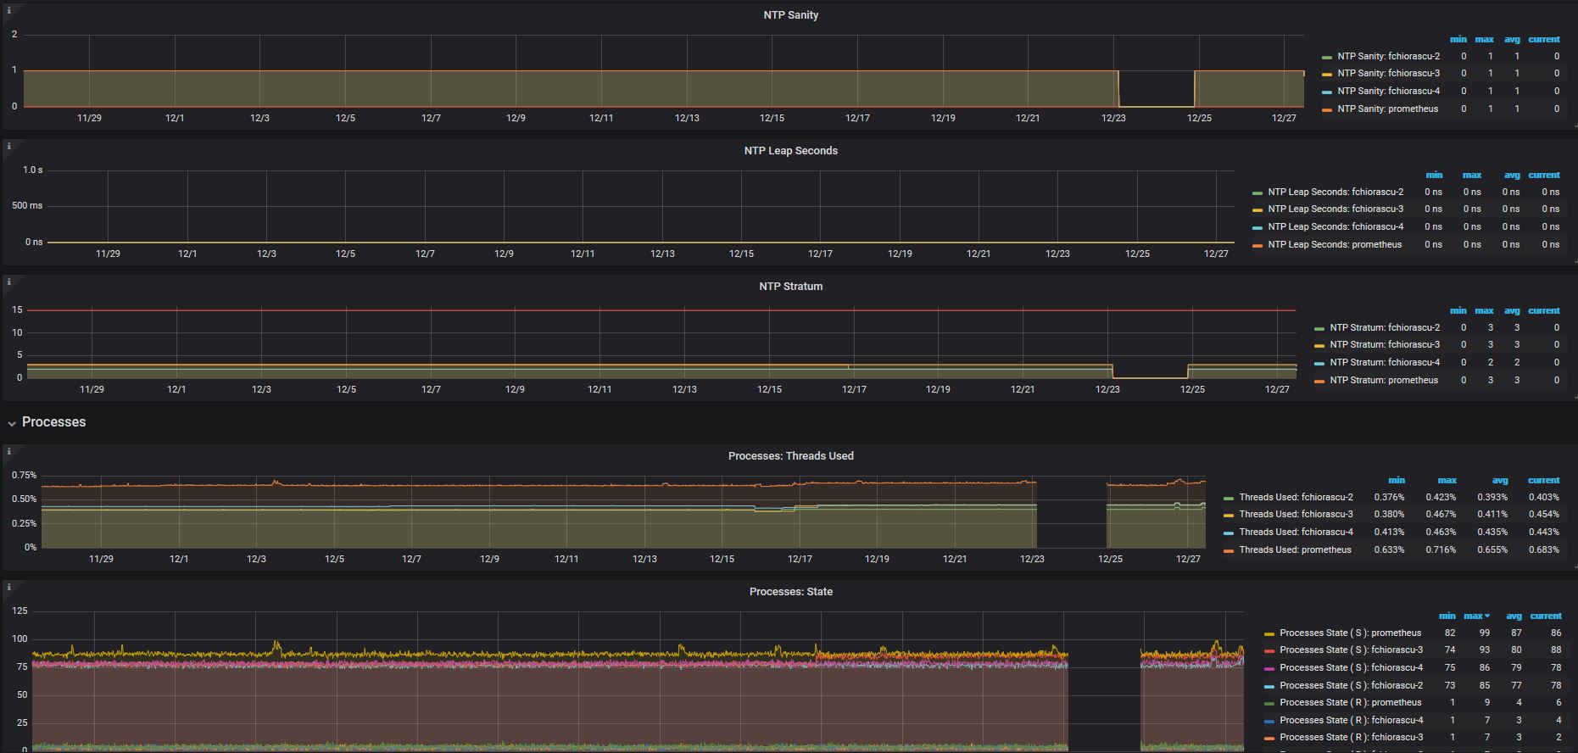The height and width of the screenshot is (753, 1578).
Task: Open the NTP Stratum panel title menu
Action: [x=790, y=287]
